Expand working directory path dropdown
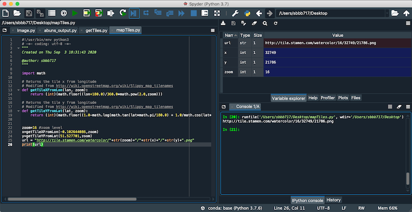Viewport: 412px width, 212px height. point(387,13)
